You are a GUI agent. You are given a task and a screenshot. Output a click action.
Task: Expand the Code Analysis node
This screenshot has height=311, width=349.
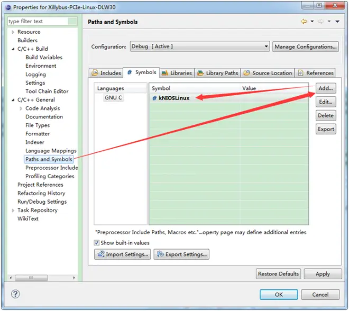click(21, 108)
